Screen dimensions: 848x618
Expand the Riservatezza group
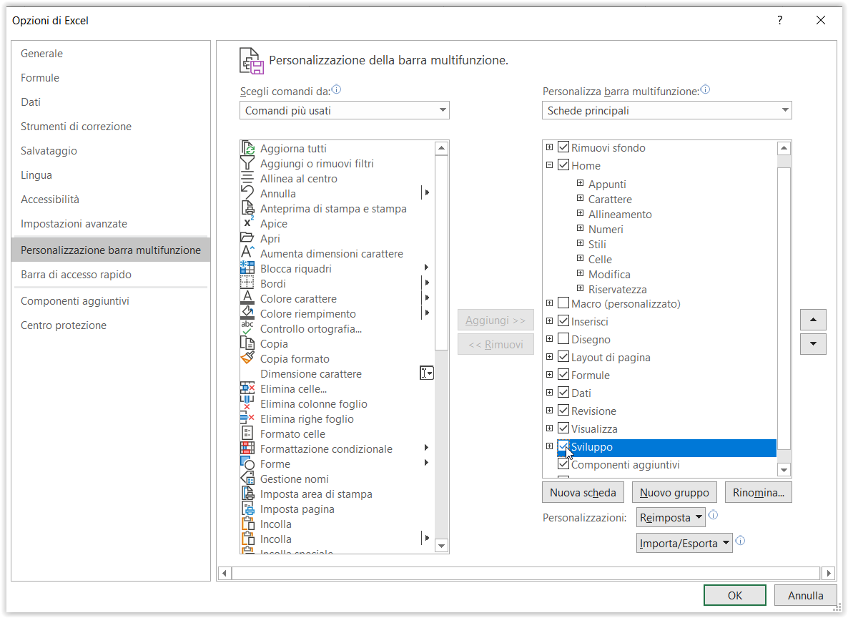581,288
